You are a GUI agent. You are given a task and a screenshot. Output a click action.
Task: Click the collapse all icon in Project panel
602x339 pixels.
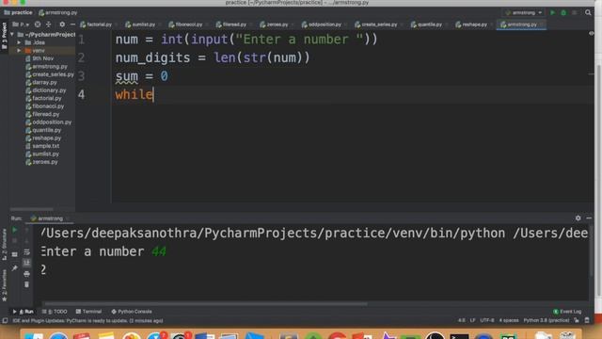48,24
